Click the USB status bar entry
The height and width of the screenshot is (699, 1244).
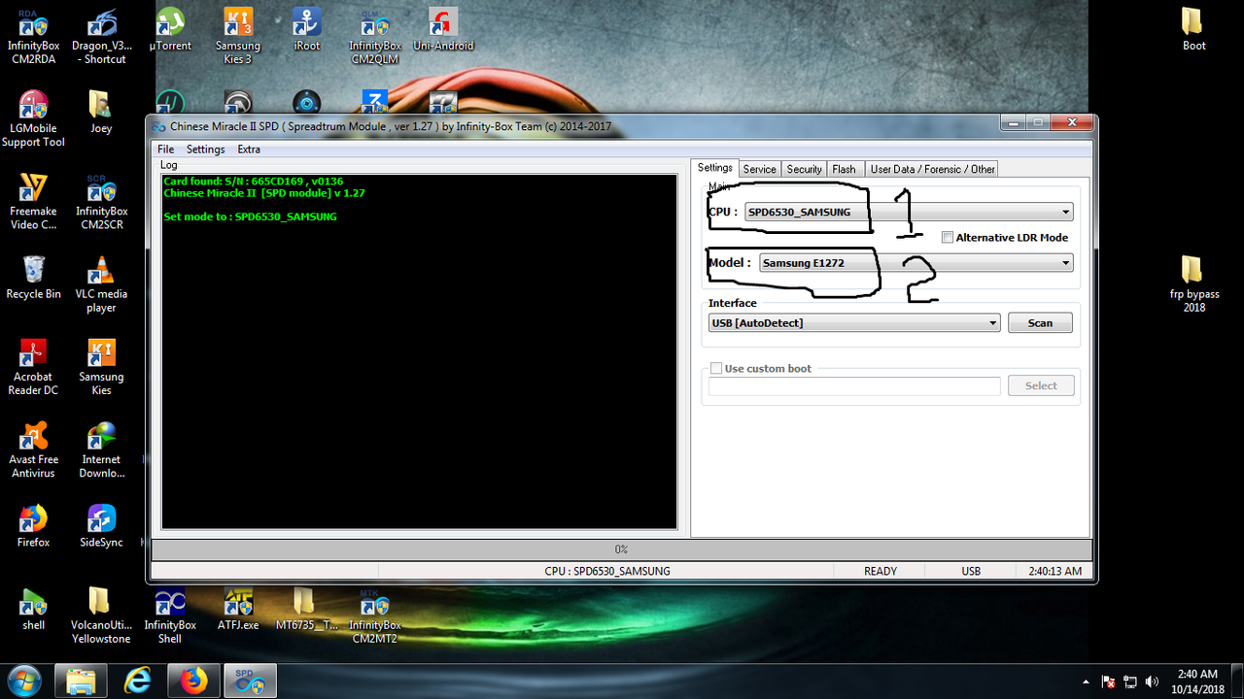pyautogui.click(x=971, y=572)
